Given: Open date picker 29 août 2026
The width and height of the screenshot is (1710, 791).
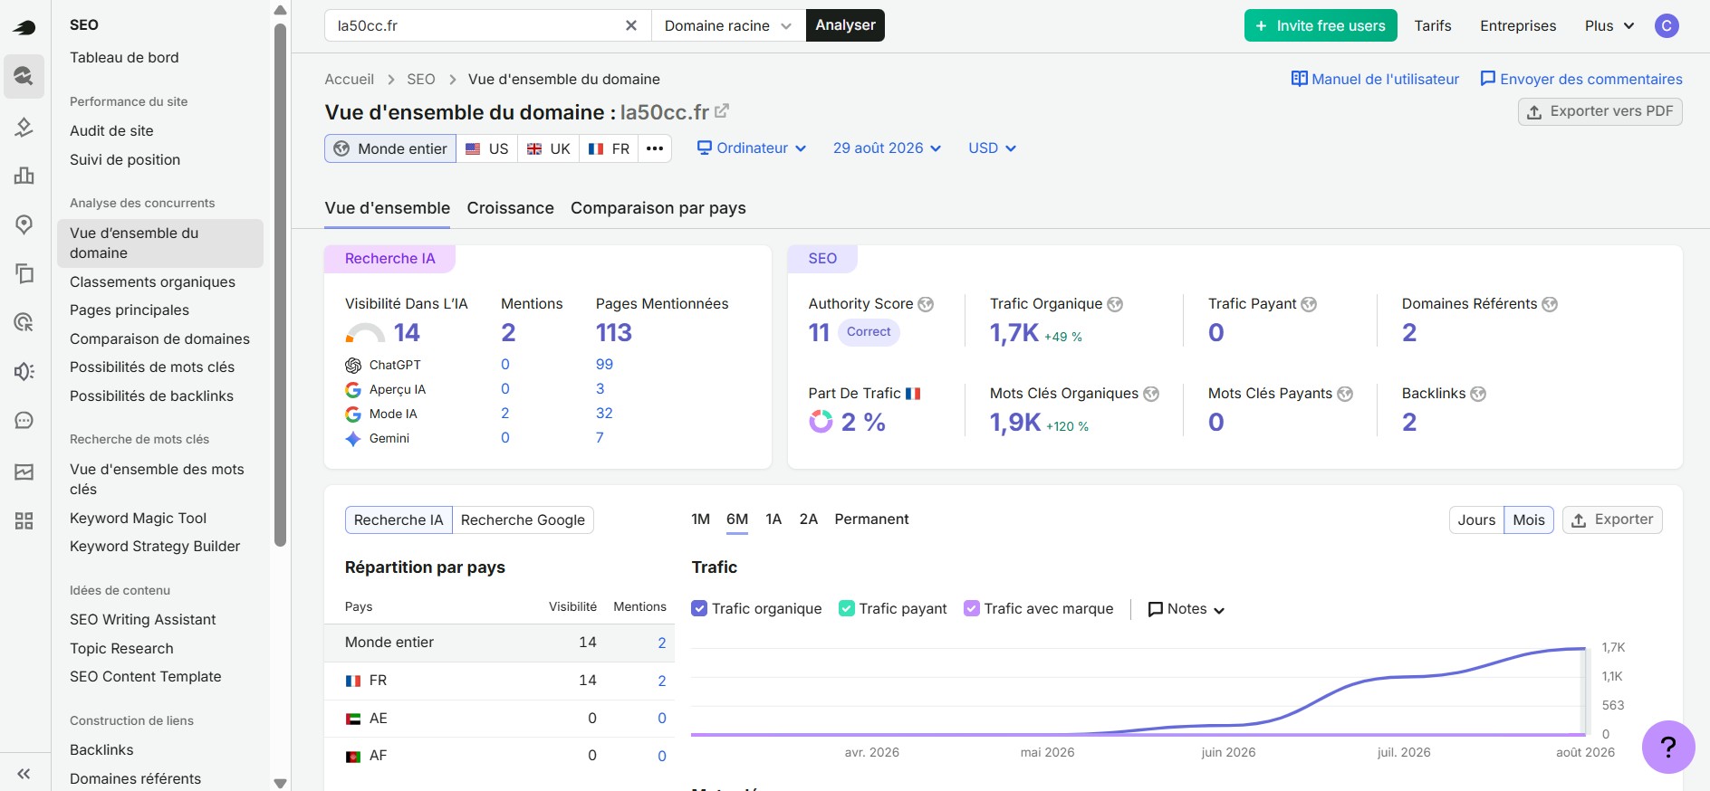Looking at the screenshot, I should click(x=887, y=148).
